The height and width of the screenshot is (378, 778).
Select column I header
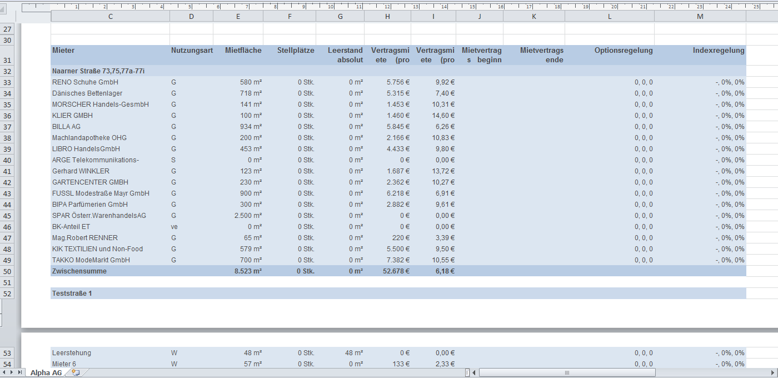point(433,17)
